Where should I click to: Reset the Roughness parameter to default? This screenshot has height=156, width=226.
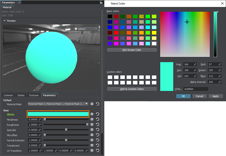pyautogui.click(x=98, y=125)
